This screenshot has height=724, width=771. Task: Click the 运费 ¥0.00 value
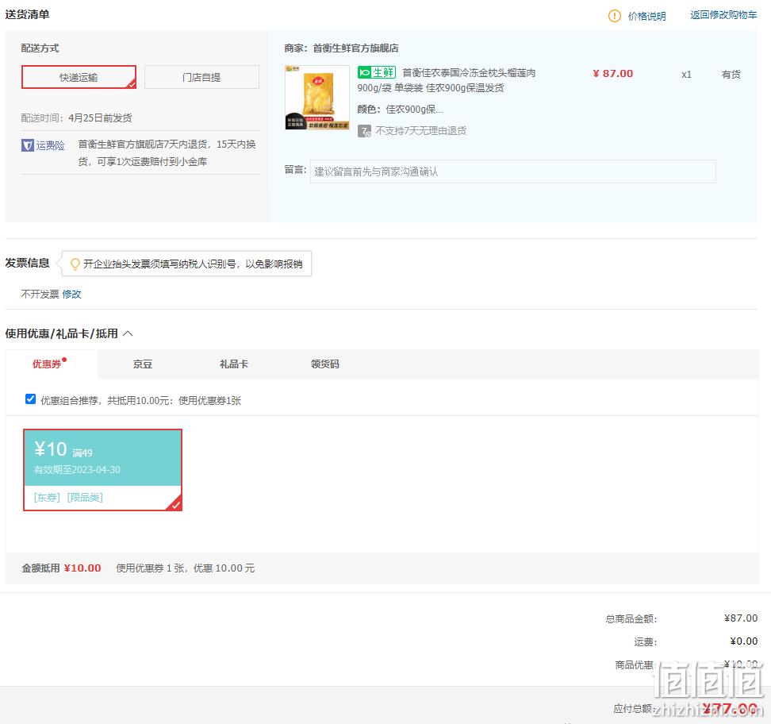click(744, 641)
